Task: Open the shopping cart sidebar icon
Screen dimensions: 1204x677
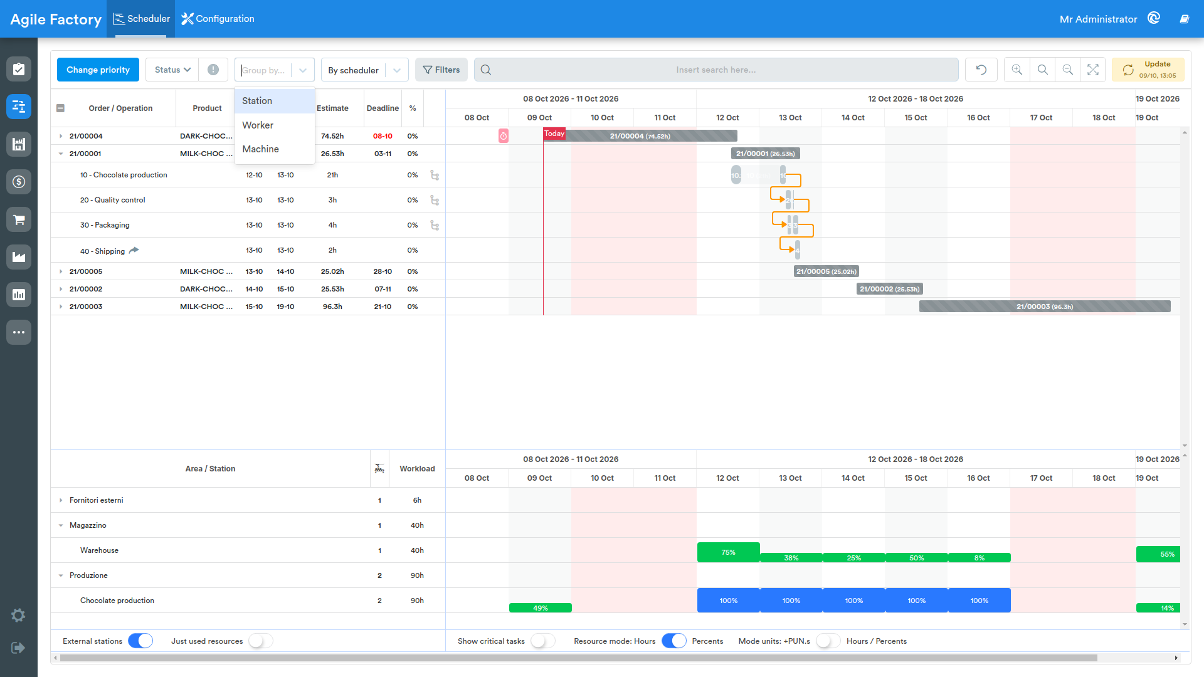Action: tap(19, 219)
